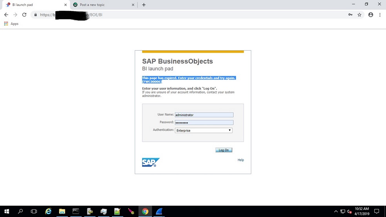
Task: Launch Internet Explorer from taskbar
Action: [x=48, y=211]
